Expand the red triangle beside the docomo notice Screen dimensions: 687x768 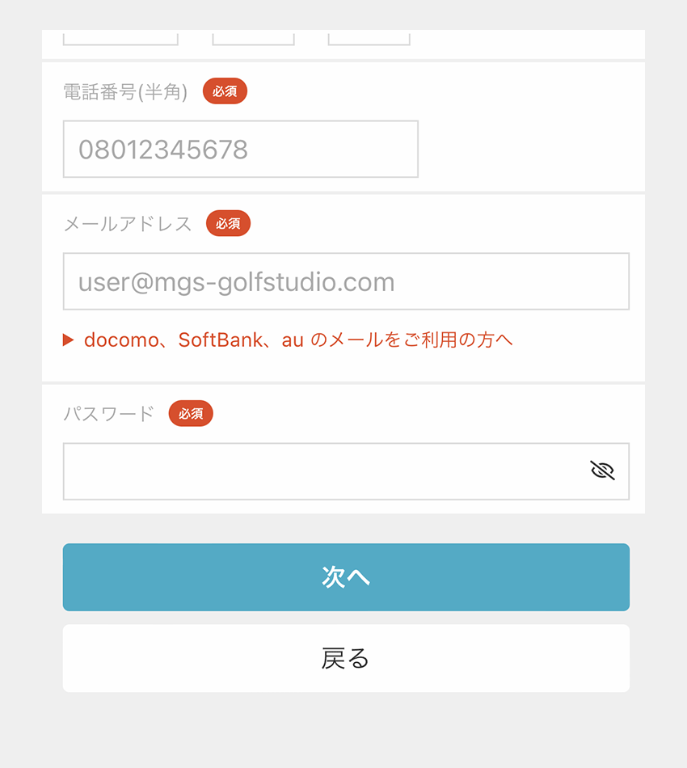click(x=68, y=340)
